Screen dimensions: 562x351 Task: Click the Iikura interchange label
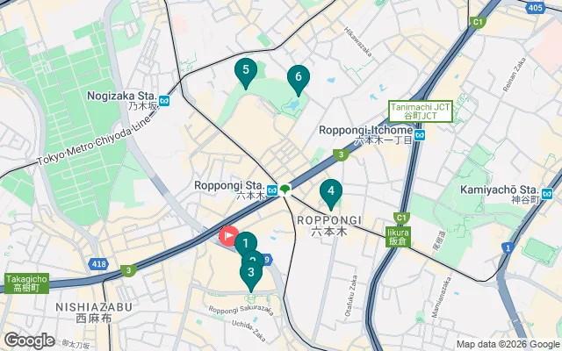(398, 237)
